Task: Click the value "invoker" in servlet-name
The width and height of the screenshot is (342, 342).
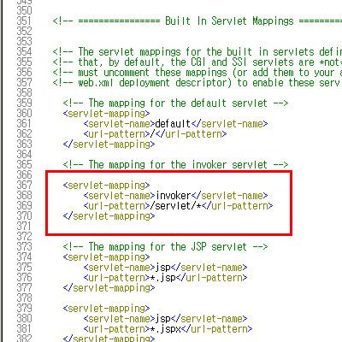Action: [174, 196]
